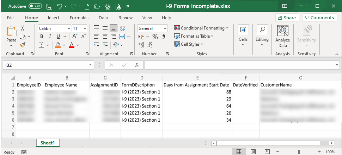342x155 pixels.
Task: Click Increase Decimal icon
Action: tap(141, 45)
